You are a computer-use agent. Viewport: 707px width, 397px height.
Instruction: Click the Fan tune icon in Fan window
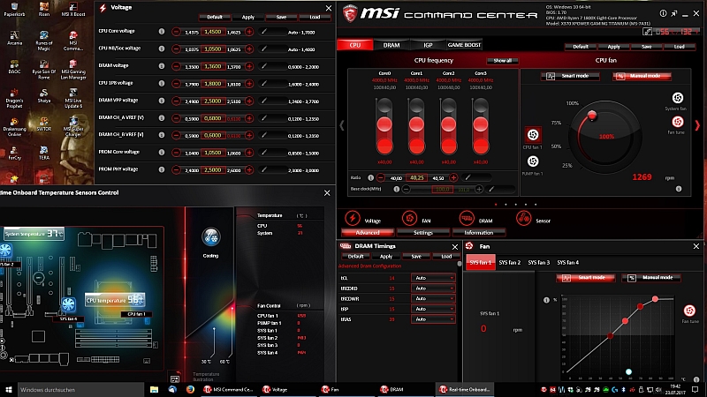point(689,311)
